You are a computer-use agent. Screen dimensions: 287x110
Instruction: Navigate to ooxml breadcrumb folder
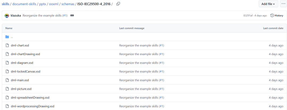(x=54, y=4)
